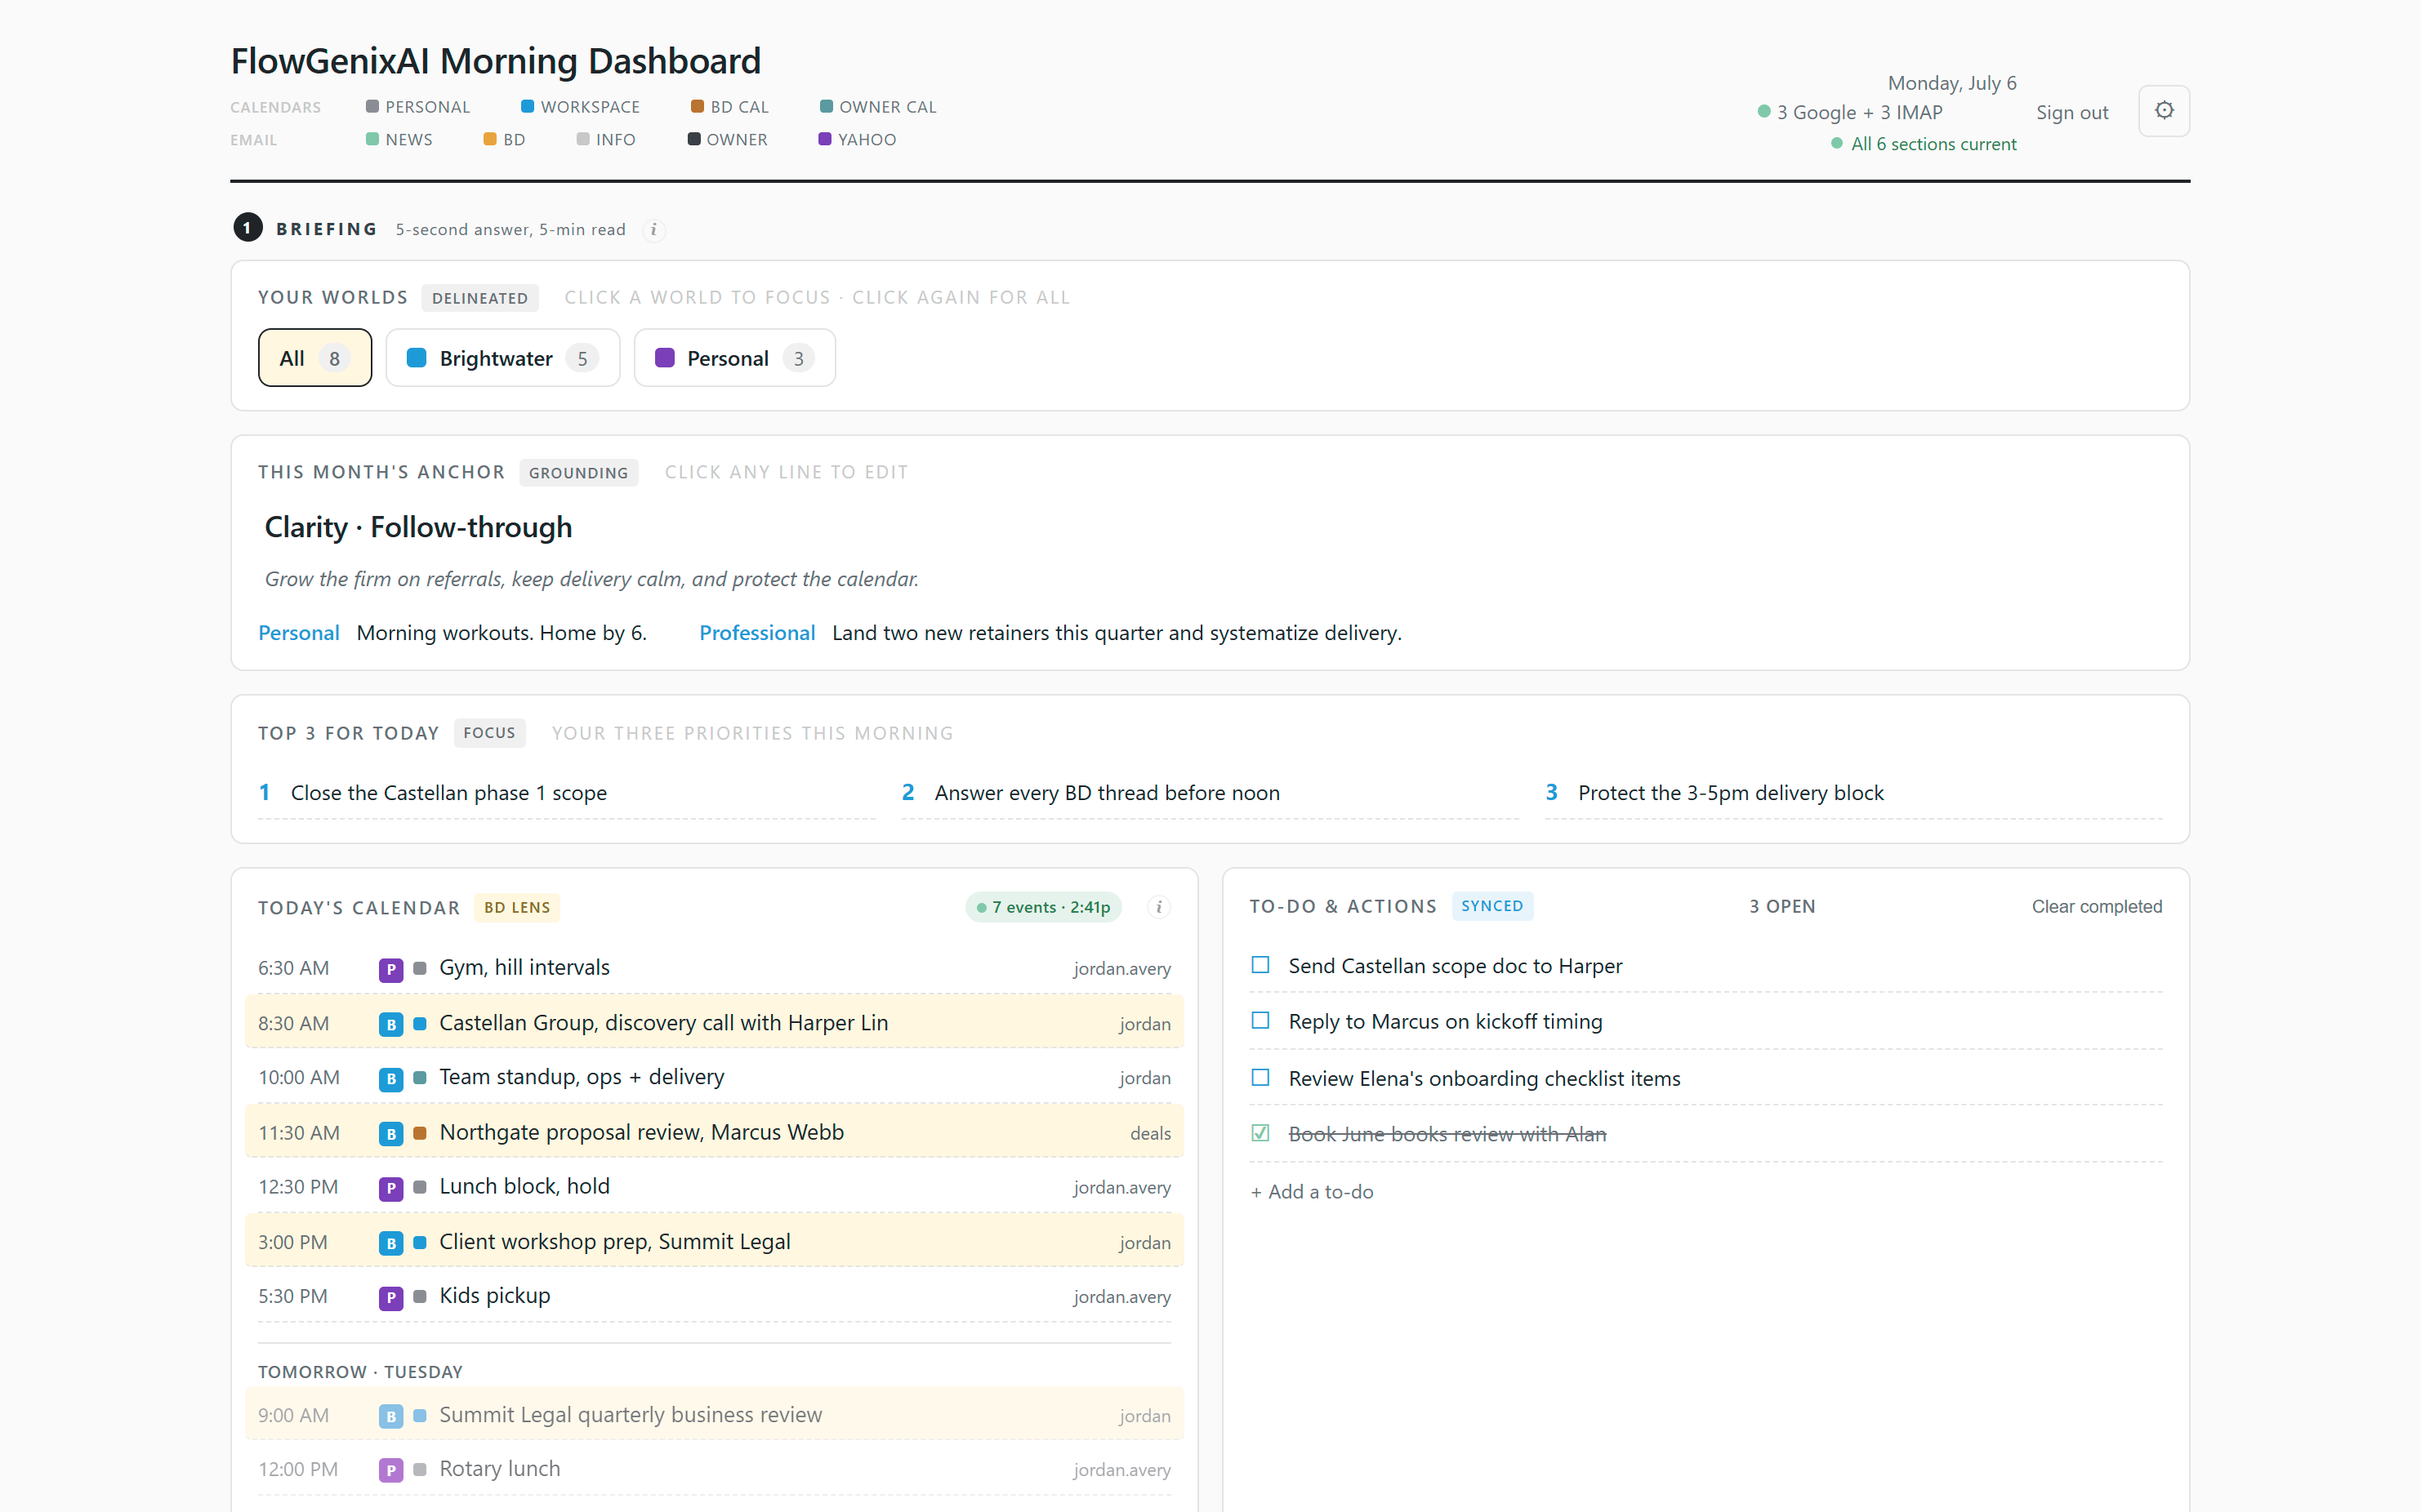The height and width of the screenshot is (1512, 2421).
Task: Open the Gym, hill intervals event
Action: (715, 968)
